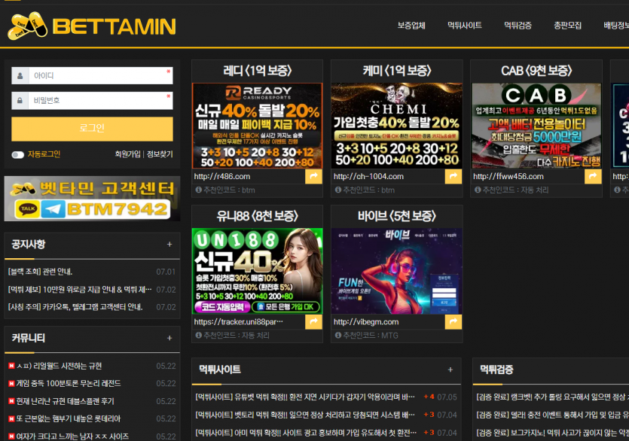The image size is (629, 441).
Task: Click the 벳타민 고객센터 BTM7942 banner
Action: tap(92, 199)
